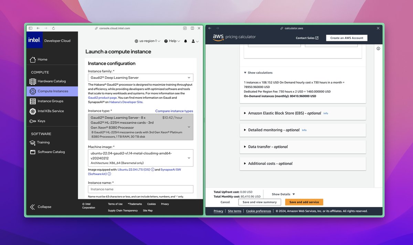Image resolution: width=413 pixels, height=245 pixels.
Task: Click the Training graduation cap icon
Action: (33, 142)
